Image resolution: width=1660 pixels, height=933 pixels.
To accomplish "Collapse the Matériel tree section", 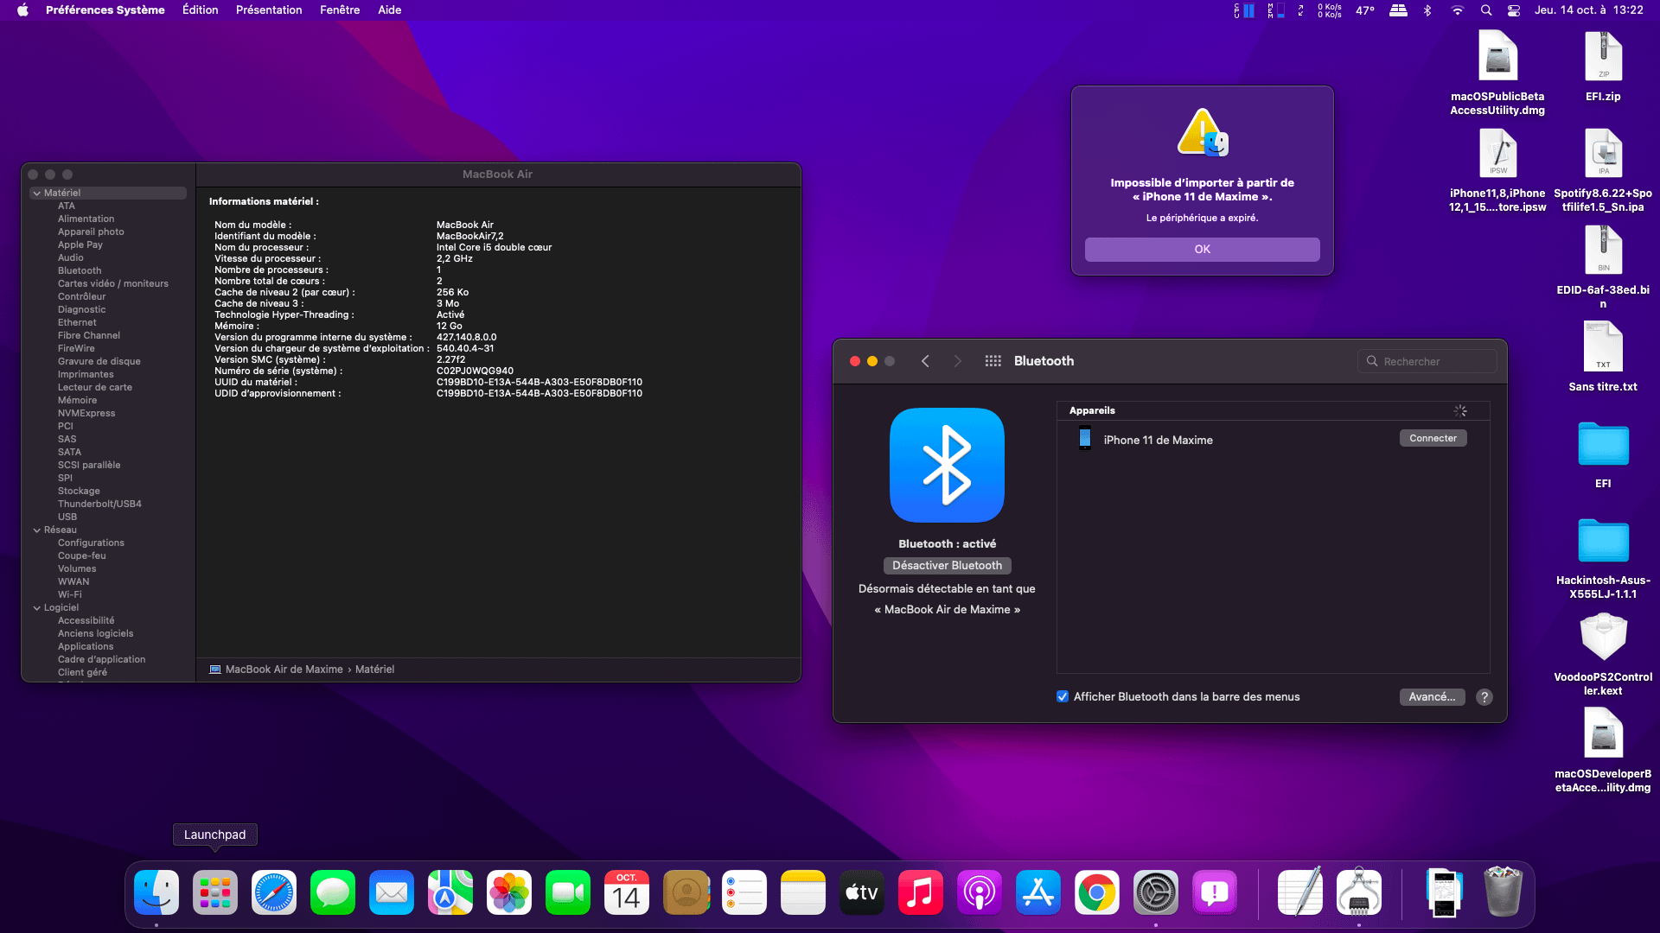I will click(x=37, y=194).
